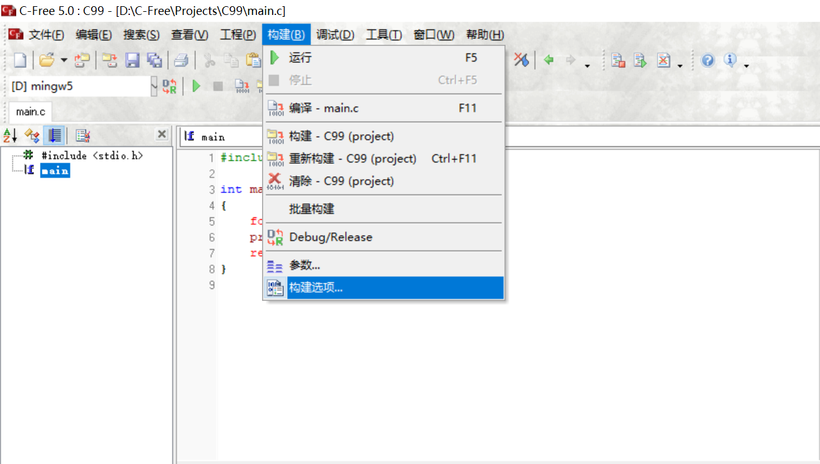
Task: Navigate forward with grey right arrow
Action: [570, 60]
